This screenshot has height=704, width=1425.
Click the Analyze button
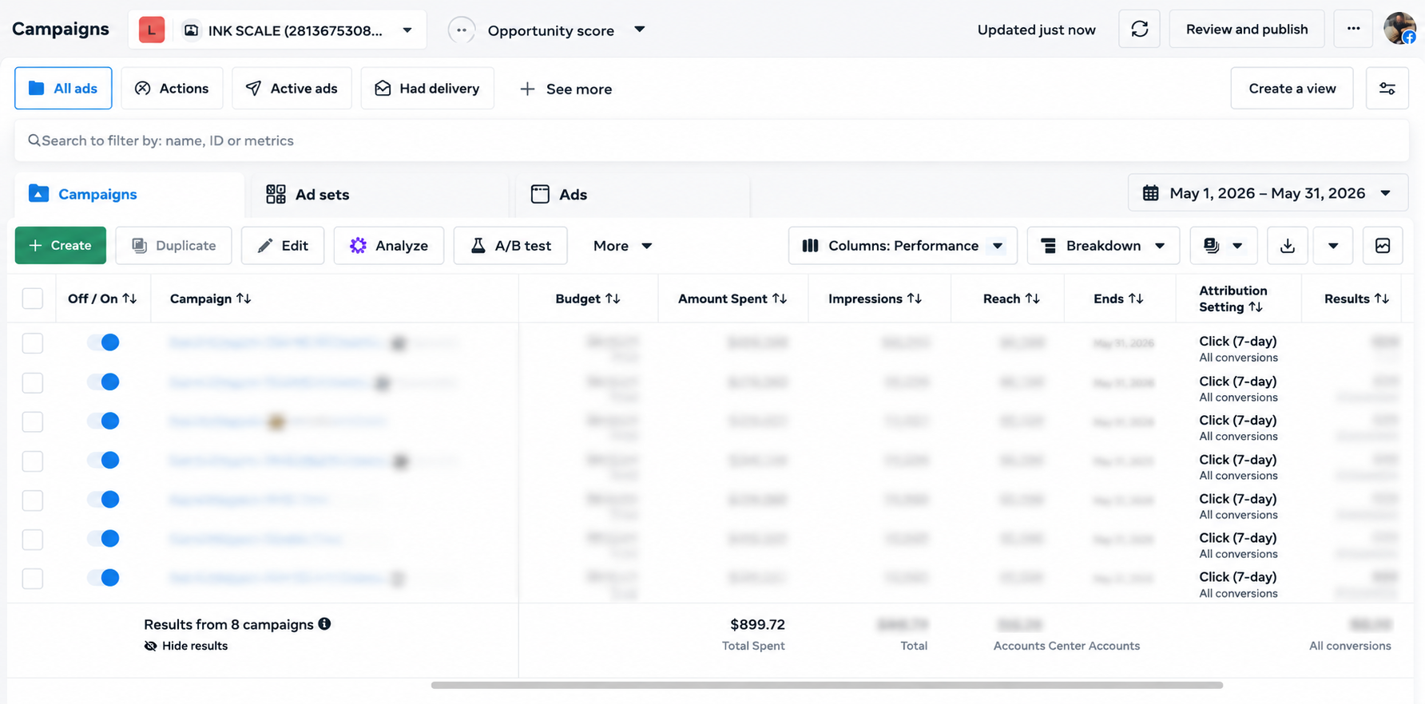click(x=389, y=246)
